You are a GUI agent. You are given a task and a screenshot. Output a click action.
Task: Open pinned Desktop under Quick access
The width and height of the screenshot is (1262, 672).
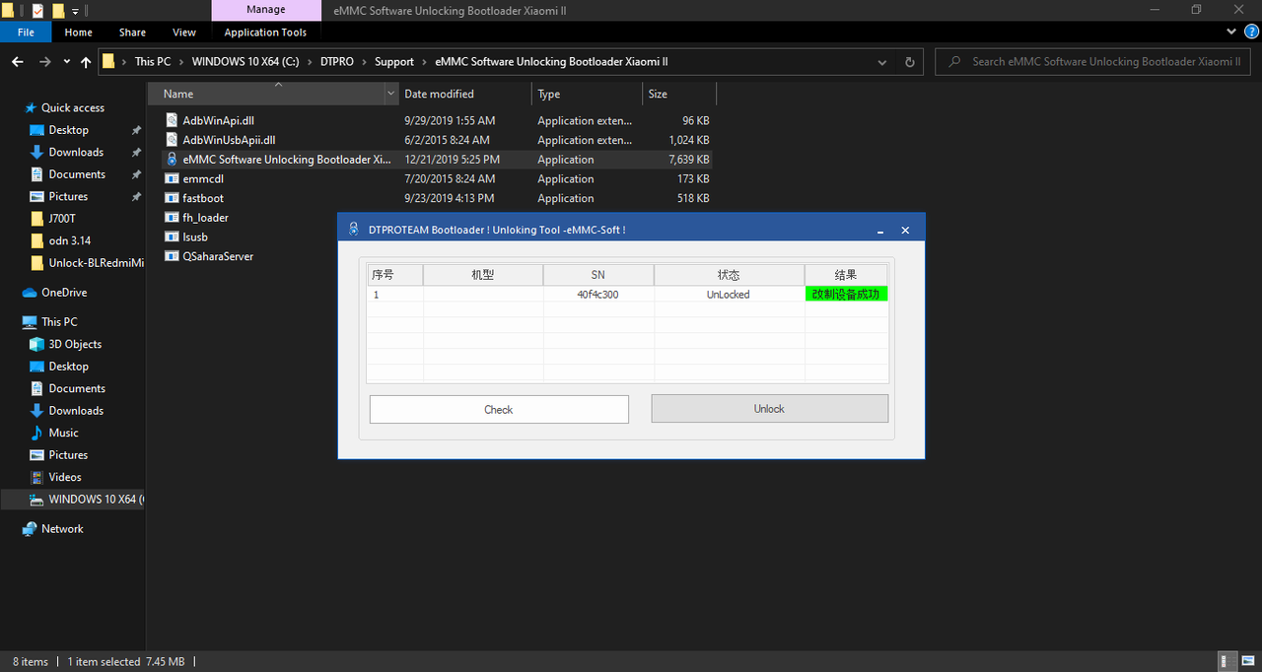click(68, 130)
